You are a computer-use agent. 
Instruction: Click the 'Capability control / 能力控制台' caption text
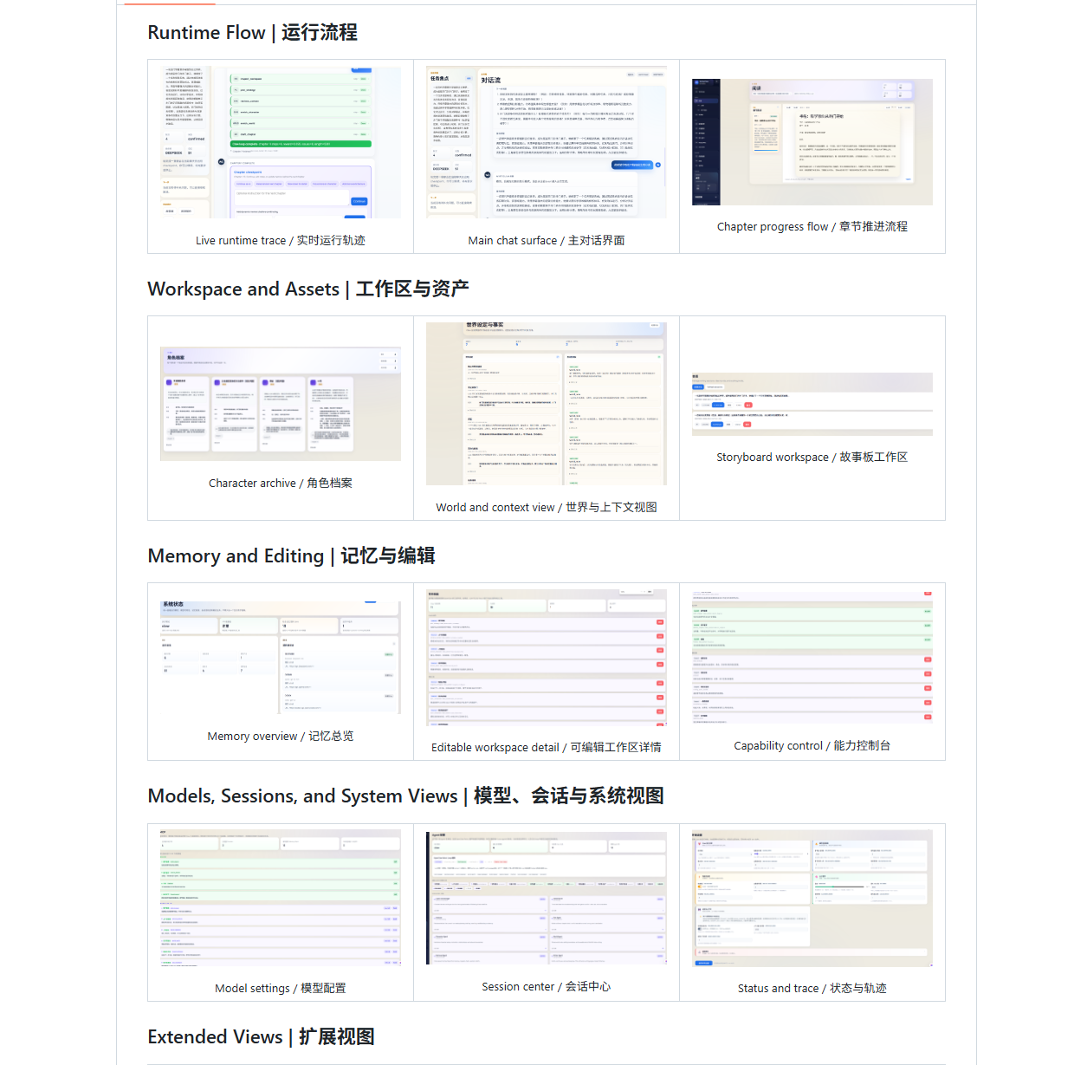pyautogui.click(x=812, y=746)
